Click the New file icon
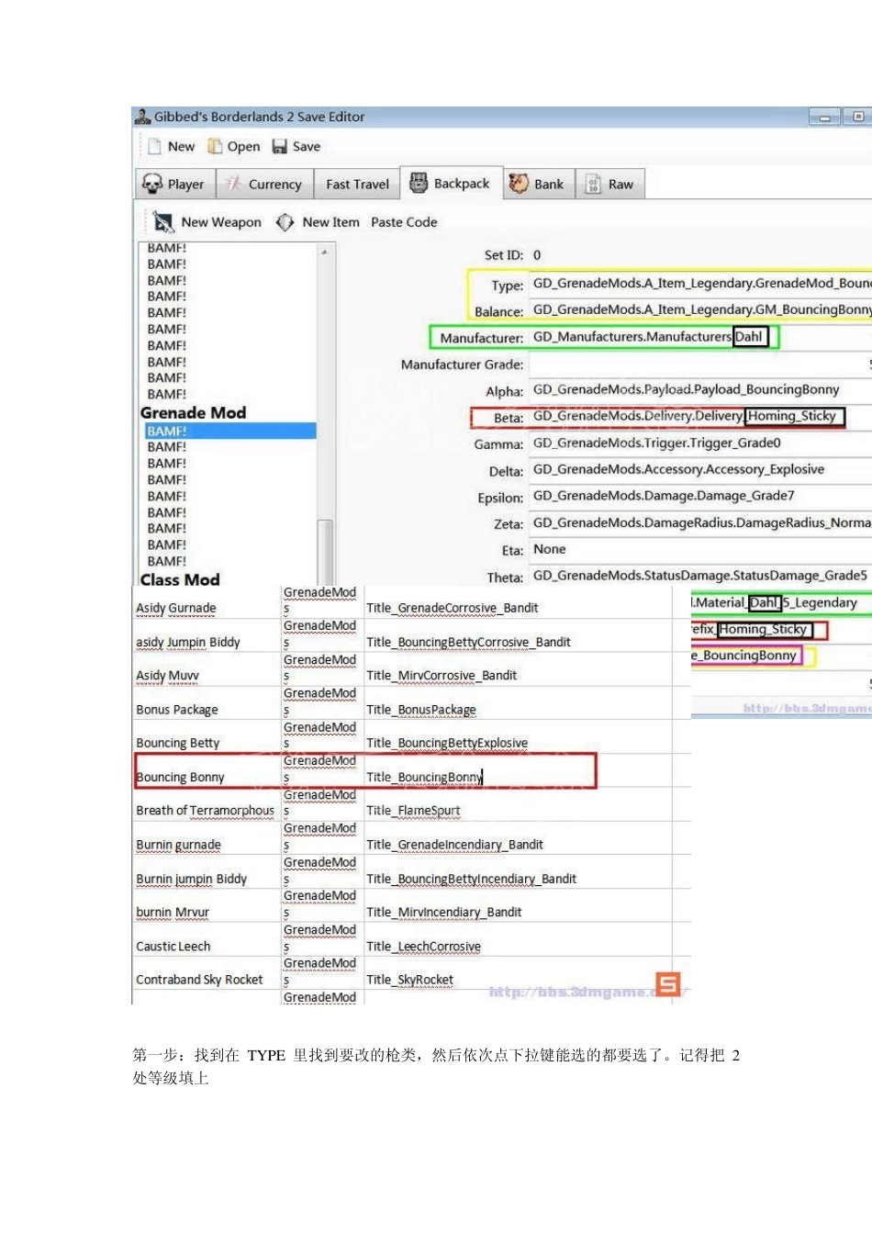This screenshot has width=872, height=1234. click(154, 146)
